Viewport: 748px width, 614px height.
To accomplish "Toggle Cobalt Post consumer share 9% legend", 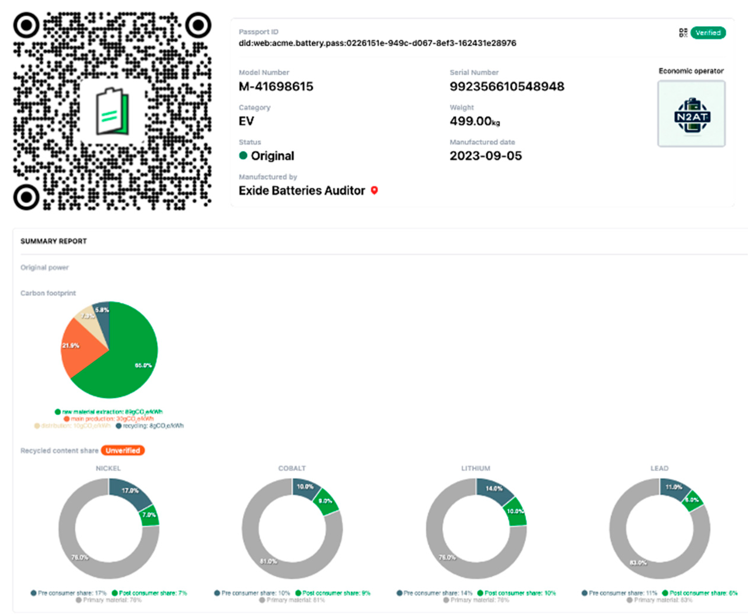I will coord(333,593).
